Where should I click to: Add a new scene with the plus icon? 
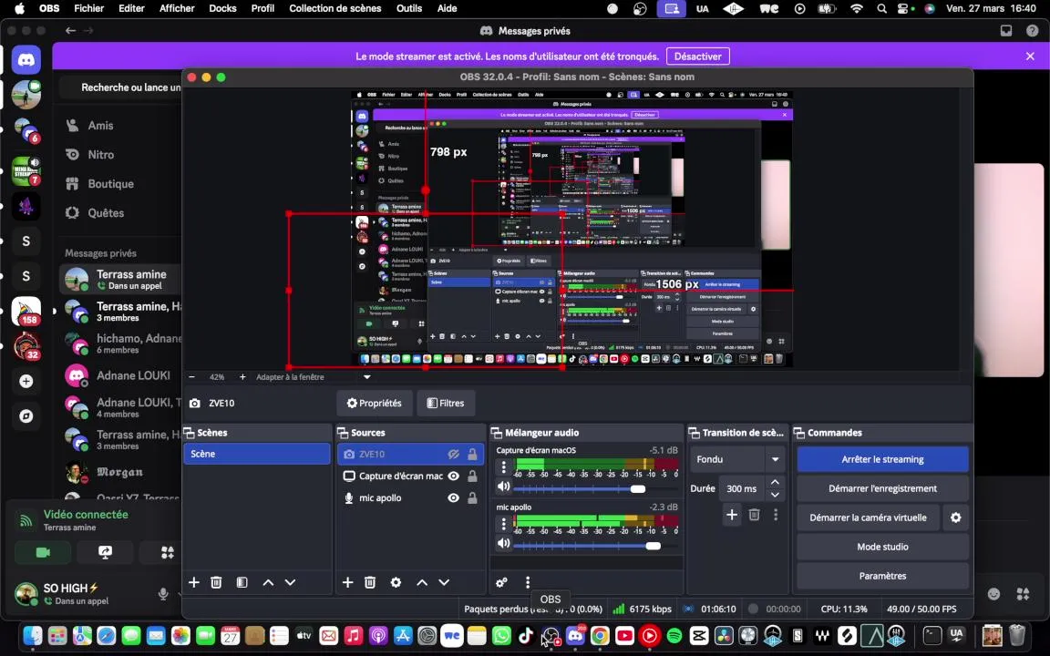click(x=193, y=582)
